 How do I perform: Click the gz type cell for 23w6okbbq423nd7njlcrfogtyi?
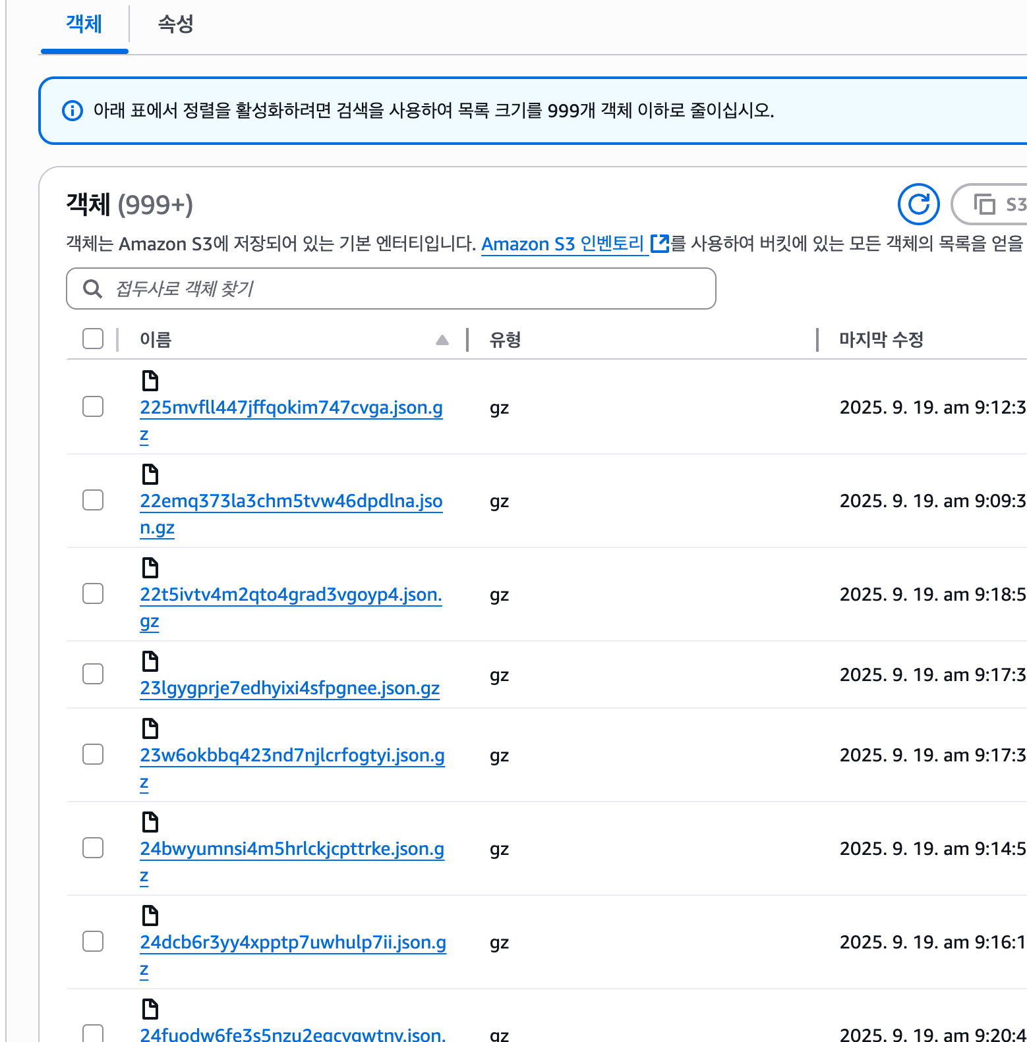point(500,756)
